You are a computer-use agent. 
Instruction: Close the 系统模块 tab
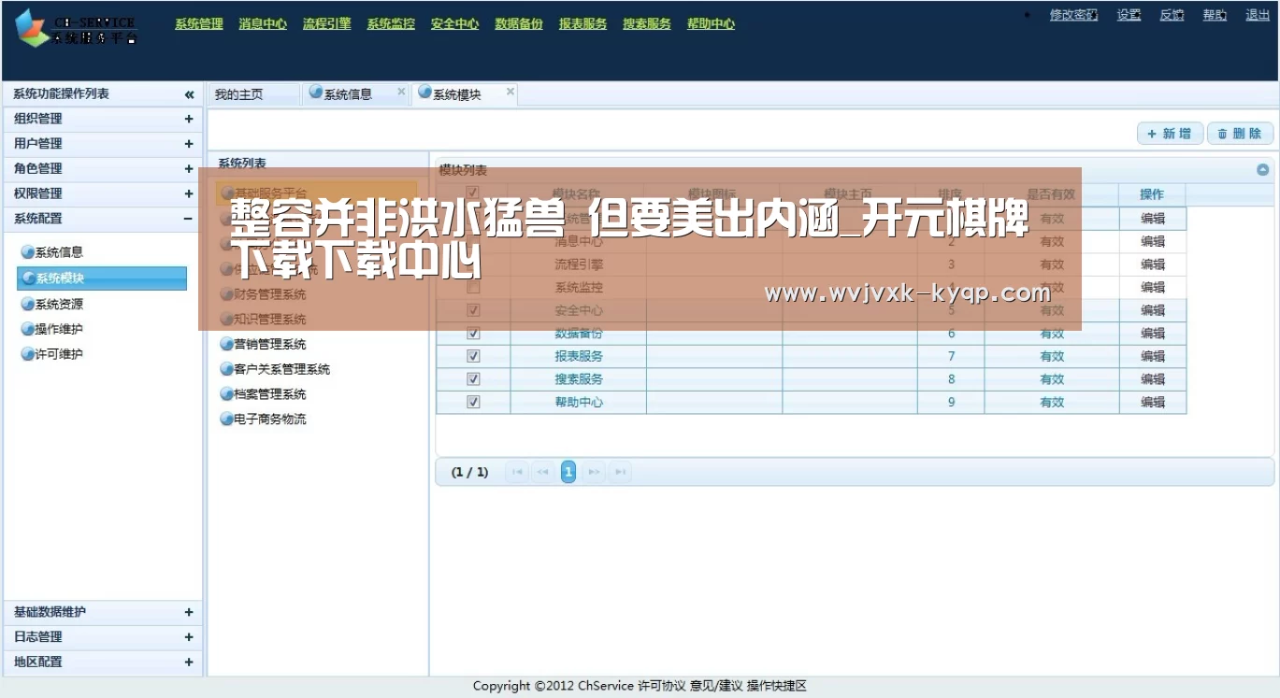(511, 92)
